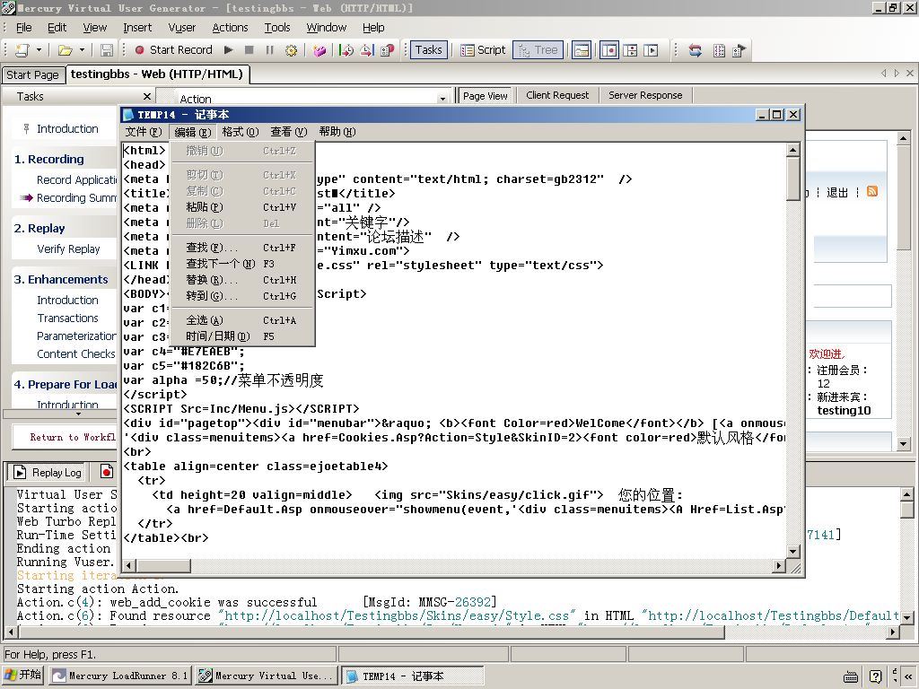Screen dimensions: 919x689
Task: Click the 退出 link in page view
Action: click(837, 193)
